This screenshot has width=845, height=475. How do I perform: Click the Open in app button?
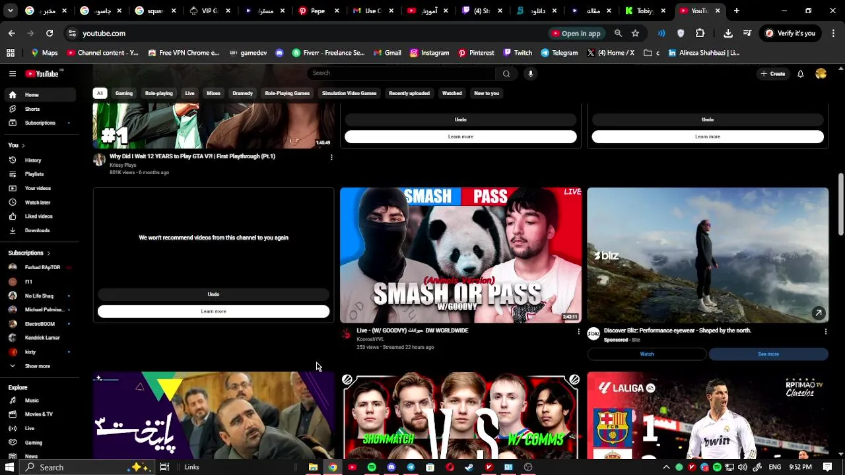point(577,33)
